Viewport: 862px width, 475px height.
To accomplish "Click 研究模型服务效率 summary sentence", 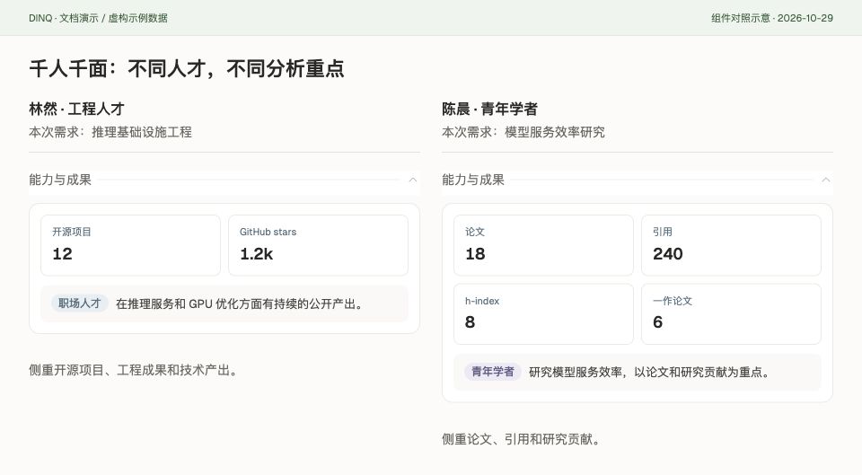I will point(649,373).
